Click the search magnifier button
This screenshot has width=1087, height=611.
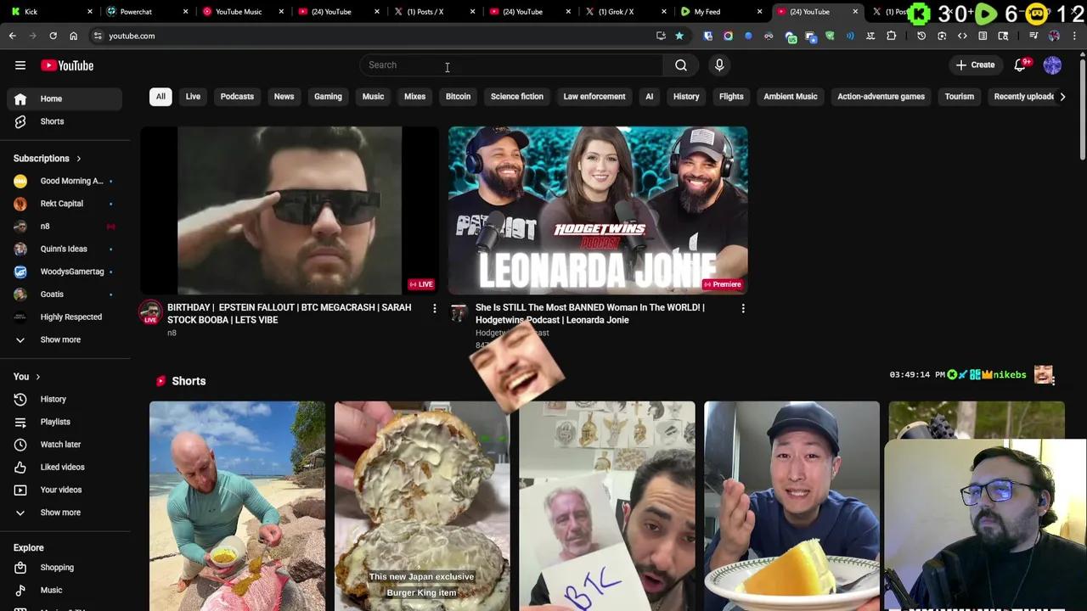click(681, 65)
